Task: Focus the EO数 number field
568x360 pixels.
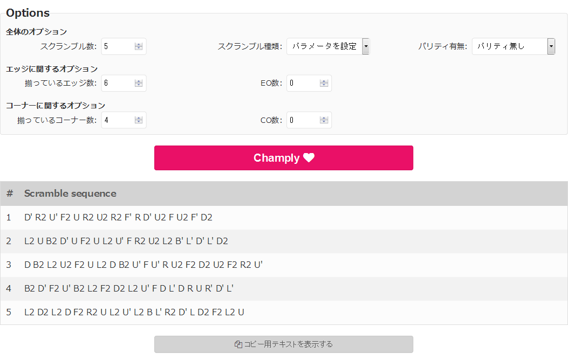Action: pos(309,83)
